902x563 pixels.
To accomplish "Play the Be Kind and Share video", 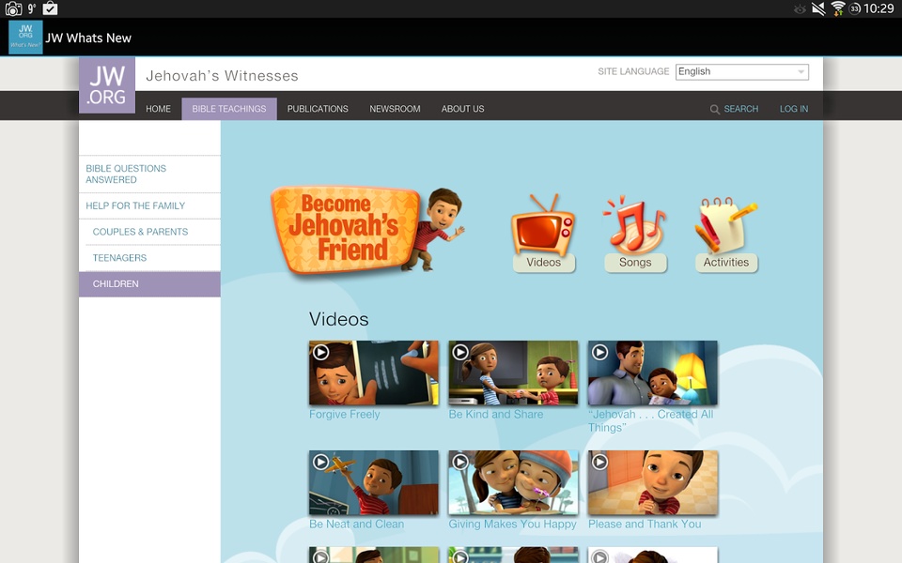I will (460, 352).
